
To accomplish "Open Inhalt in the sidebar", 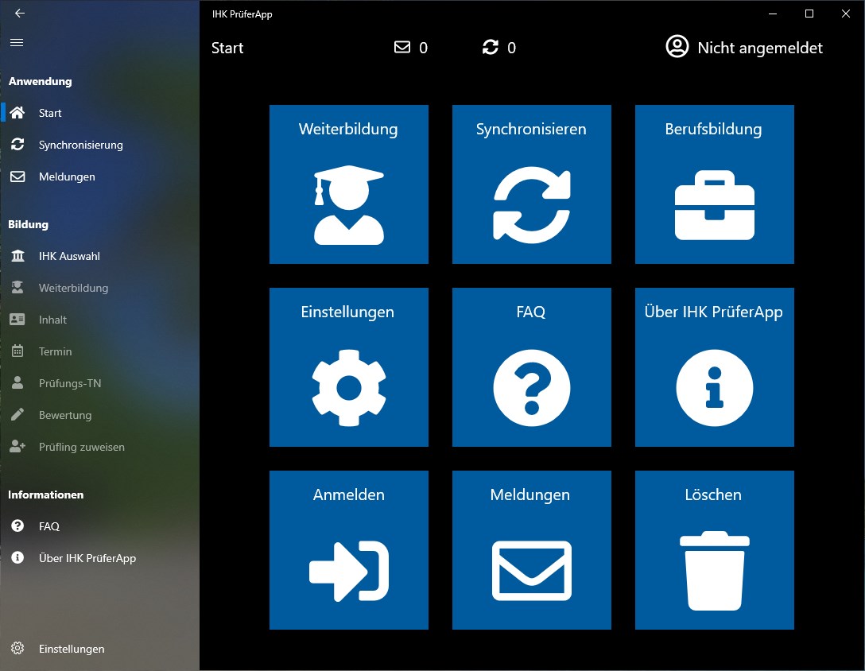I will pos(52,320).
